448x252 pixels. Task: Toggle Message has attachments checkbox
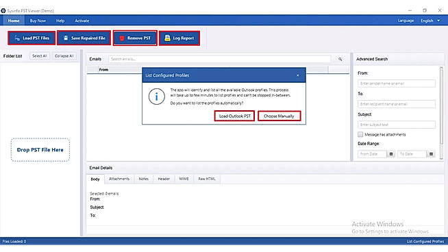[x=360, y=134]
